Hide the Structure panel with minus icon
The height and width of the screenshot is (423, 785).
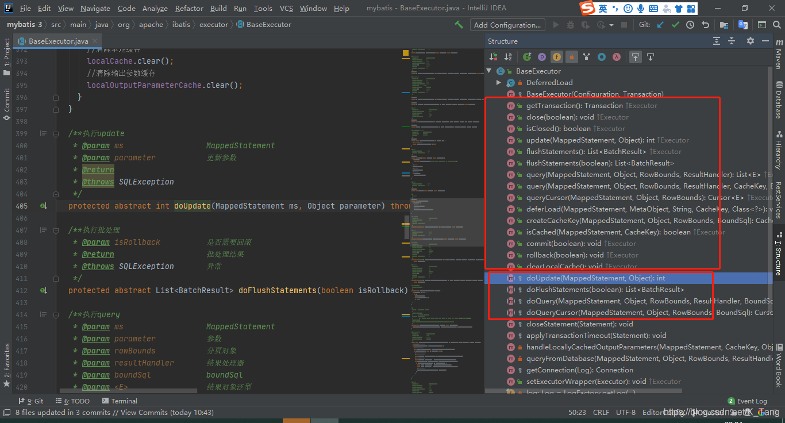765,41
